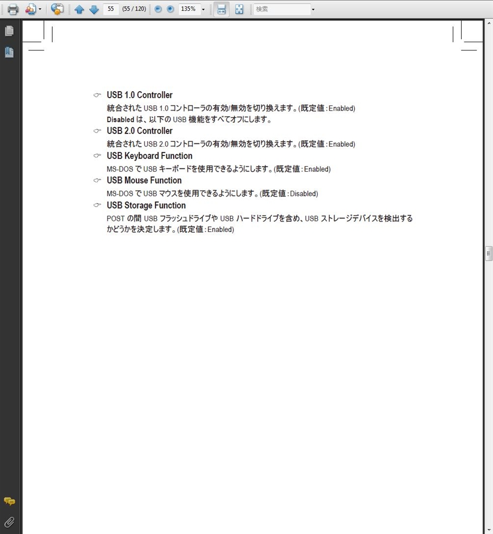The width and height of the screenshot is (493, 534).
Task: Expand the share icon's dropdown arrow
Action: [x=40, y=9]
